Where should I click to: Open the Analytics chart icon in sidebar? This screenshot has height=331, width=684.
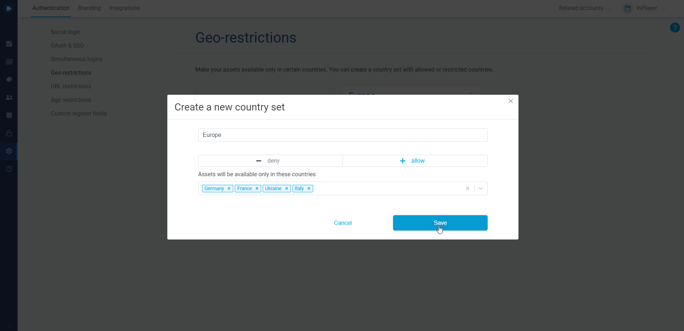(x=9, y=44)
